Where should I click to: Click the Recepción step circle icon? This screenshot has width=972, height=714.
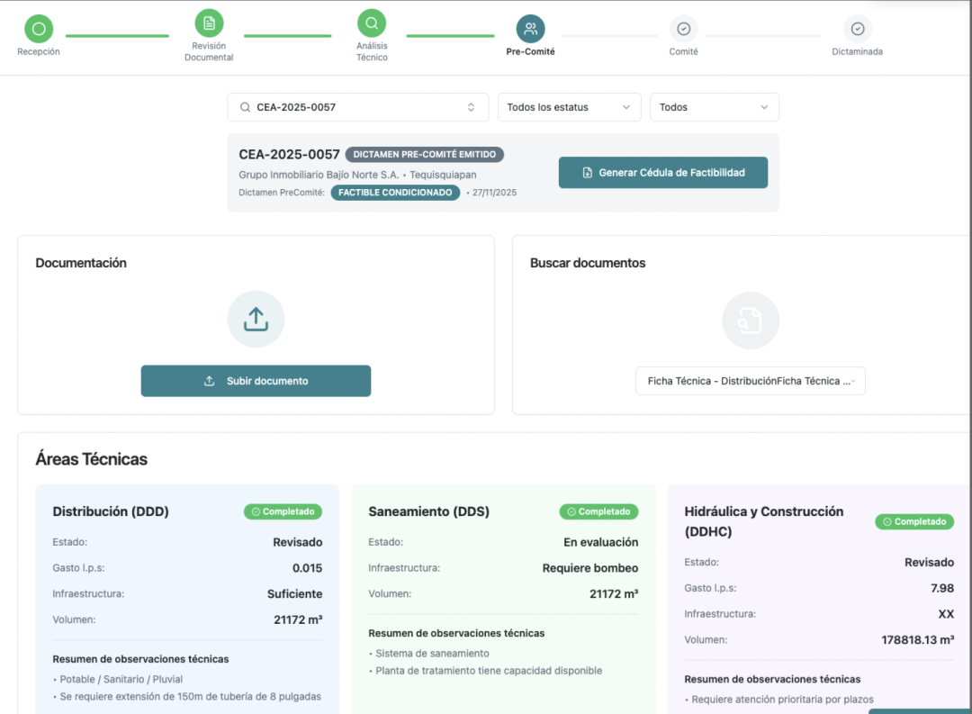[x=39, y=29]
